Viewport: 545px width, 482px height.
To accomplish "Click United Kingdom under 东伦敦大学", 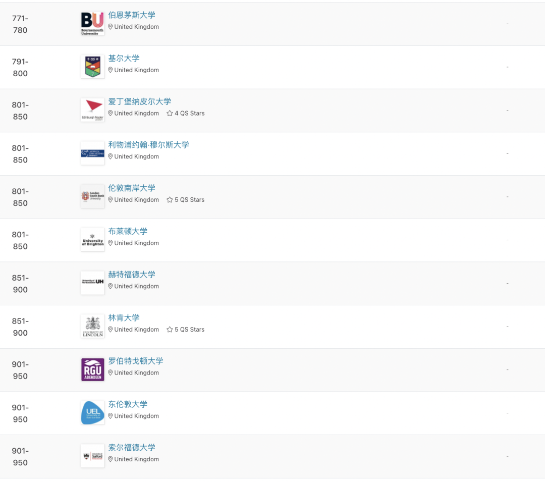I will (x=137, y=416).
